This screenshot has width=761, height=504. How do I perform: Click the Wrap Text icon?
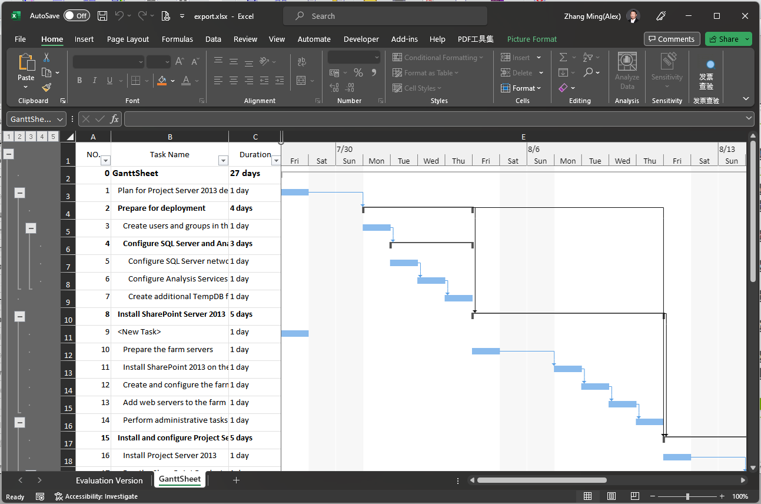click(x=302, y=61)
